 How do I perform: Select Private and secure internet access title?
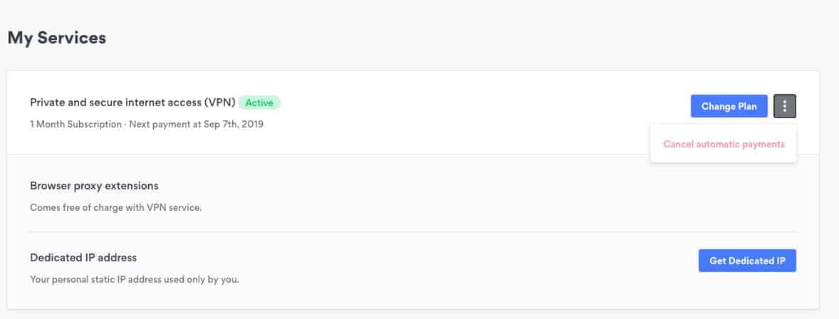click(132, 103)
